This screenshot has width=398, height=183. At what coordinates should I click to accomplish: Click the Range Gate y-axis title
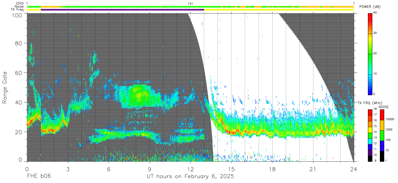click(x=5, y=87)
